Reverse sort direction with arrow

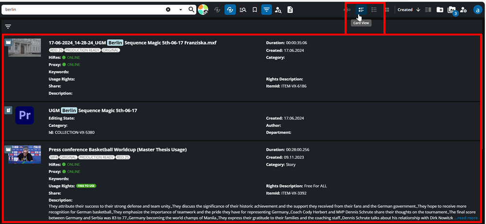click(x=418, y=10)
